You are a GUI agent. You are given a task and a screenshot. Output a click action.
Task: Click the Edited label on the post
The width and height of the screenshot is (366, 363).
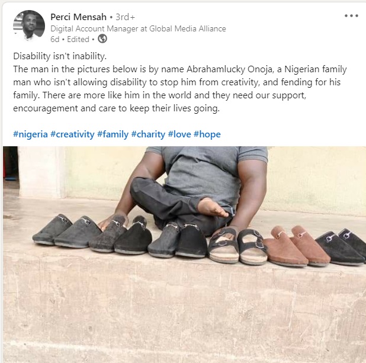[x=78, y=39]
